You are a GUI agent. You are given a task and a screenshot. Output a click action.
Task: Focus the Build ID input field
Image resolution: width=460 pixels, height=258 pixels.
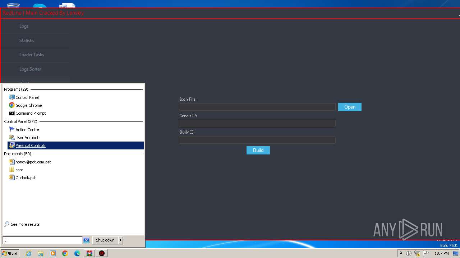pos(257,140)
